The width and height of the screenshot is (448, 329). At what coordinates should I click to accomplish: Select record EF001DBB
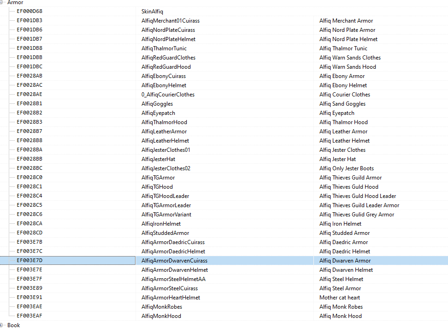tap(29, 57)
